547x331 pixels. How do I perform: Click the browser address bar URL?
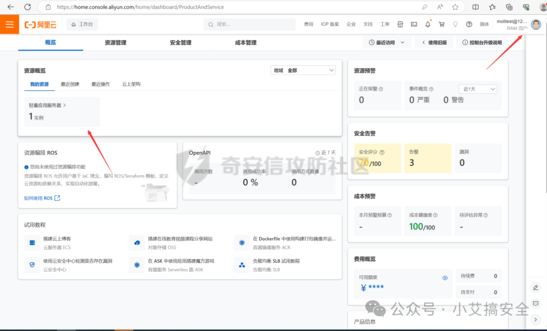(140, 7)
